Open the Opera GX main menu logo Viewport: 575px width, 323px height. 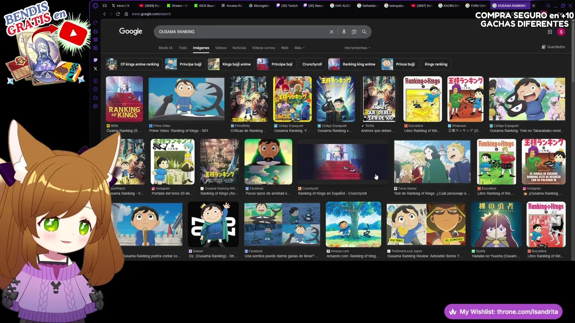click(95, 6)
